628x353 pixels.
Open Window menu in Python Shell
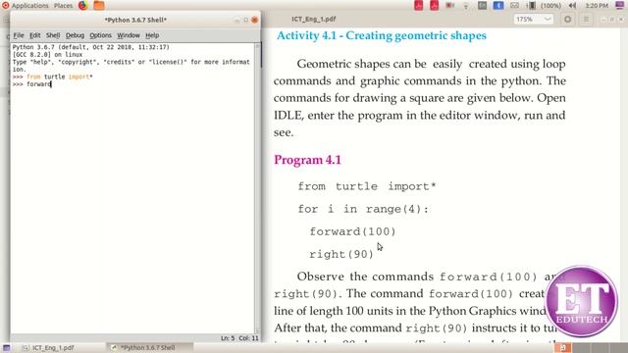129,35
